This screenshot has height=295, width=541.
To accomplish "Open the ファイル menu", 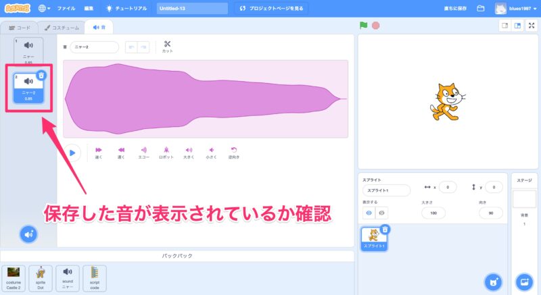I will (x=66, y=9).
